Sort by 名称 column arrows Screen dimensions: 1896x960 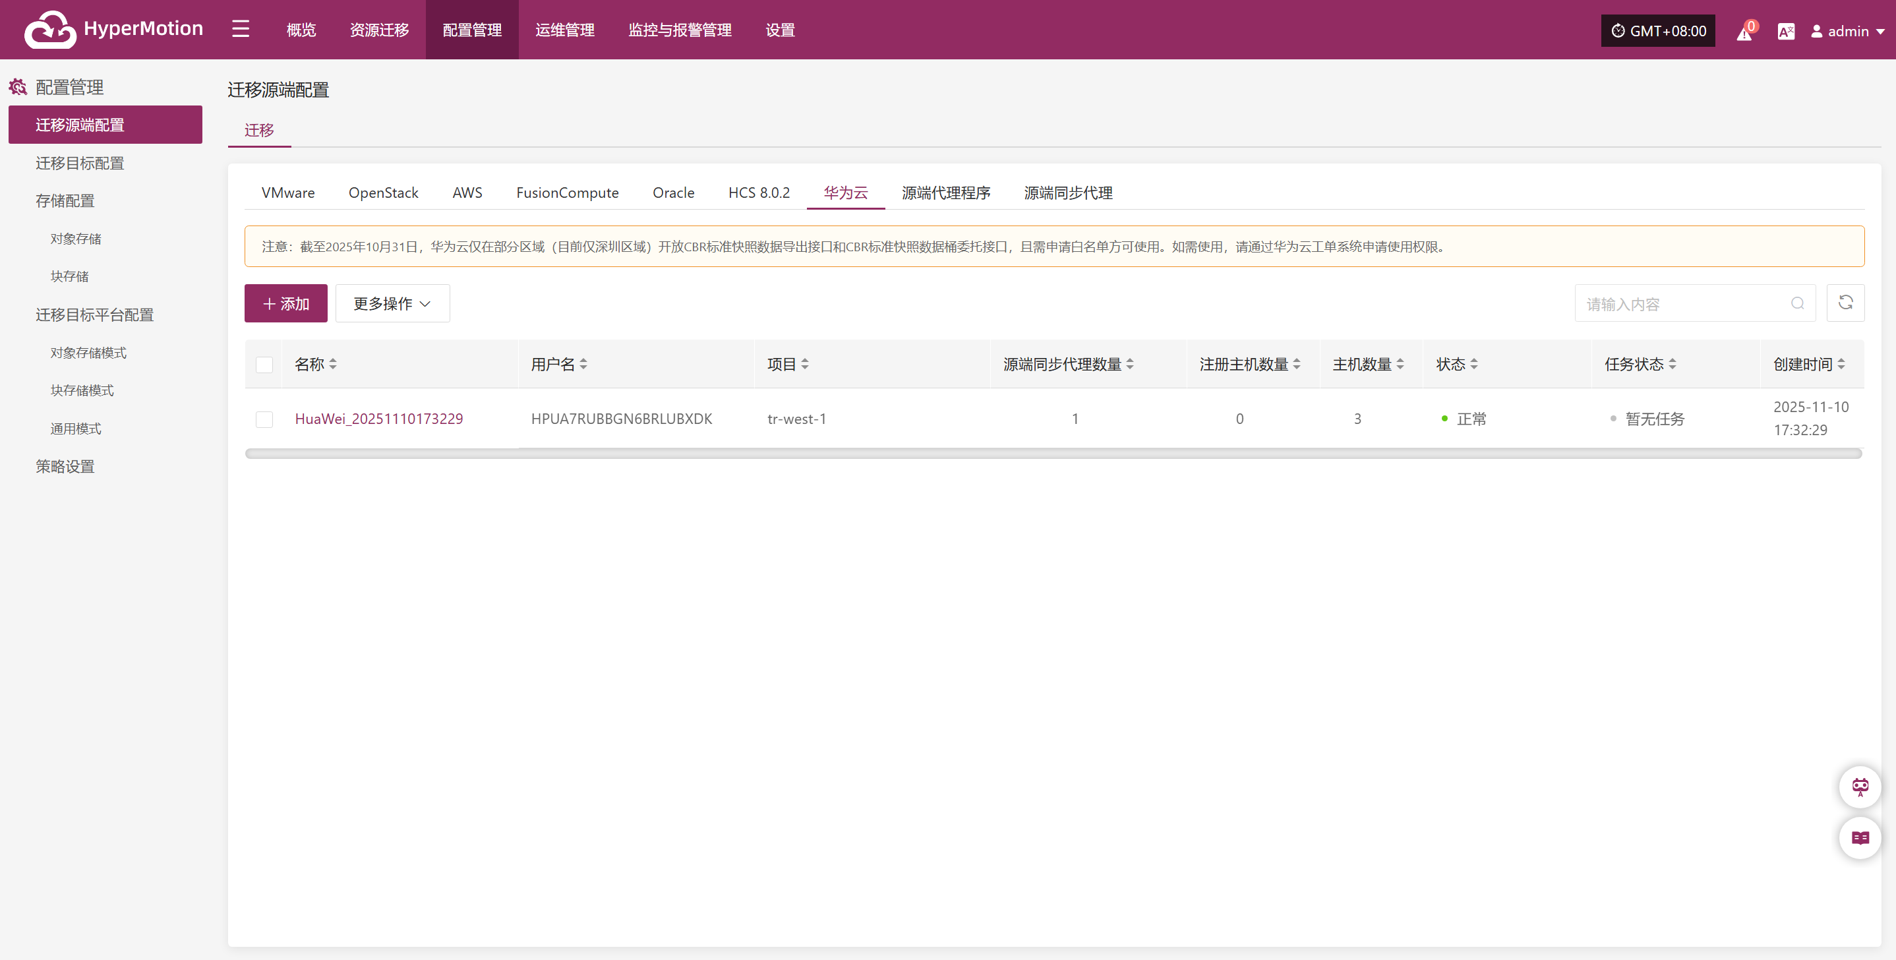(x=334, y=365)
